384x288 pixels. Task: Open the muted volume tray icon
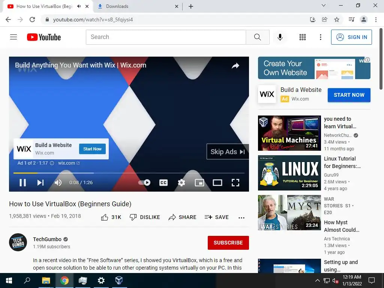(336, 281)
